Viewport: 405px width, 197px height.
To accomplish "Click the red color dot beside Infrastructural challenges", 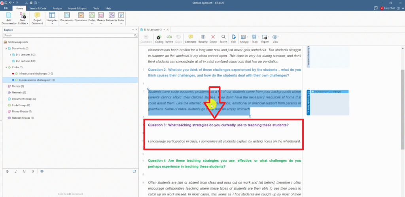I will point(13,74).
